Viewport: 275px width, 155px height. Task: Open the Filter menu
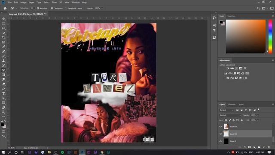click(54, 3)
